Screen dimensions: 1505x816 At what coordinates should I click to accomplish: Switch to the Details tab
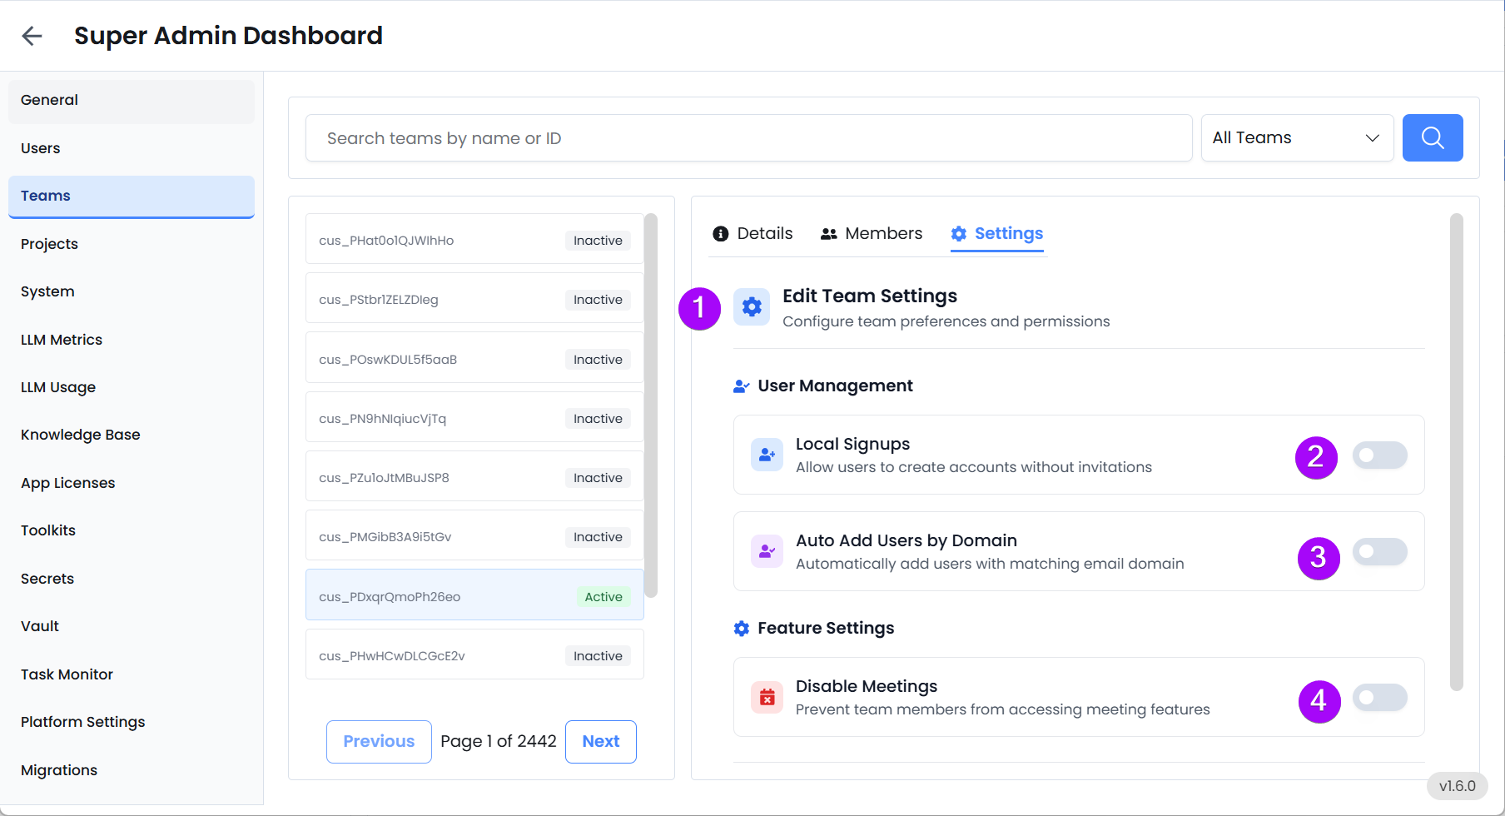752,234
